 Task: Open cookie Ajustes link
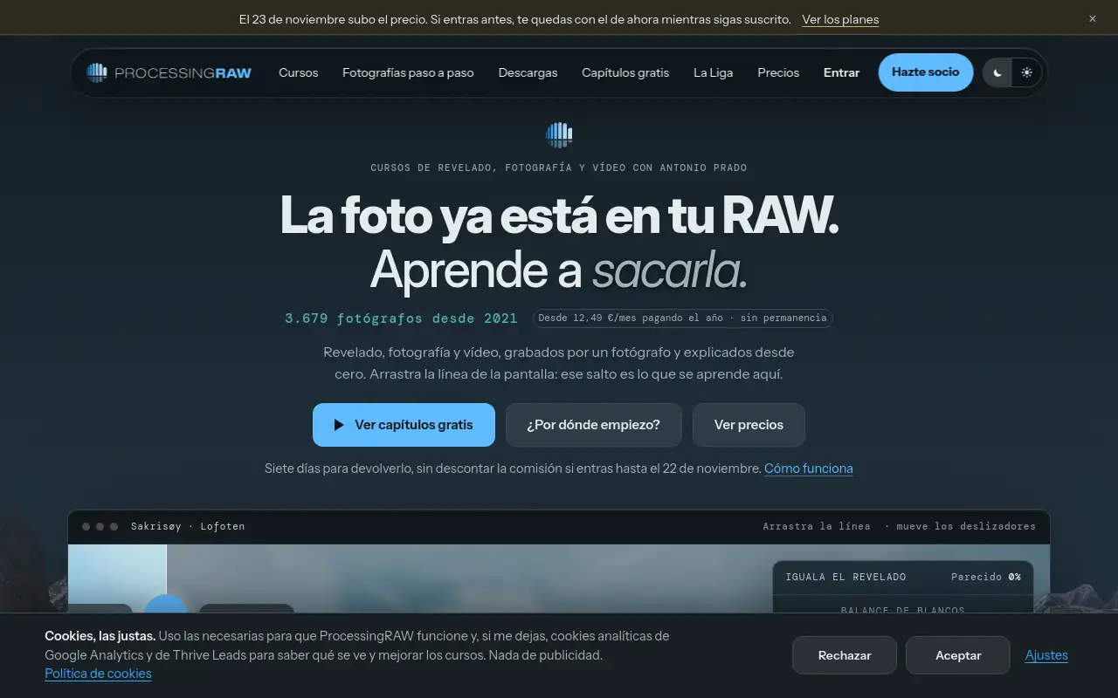click(x=1046, y=655)
